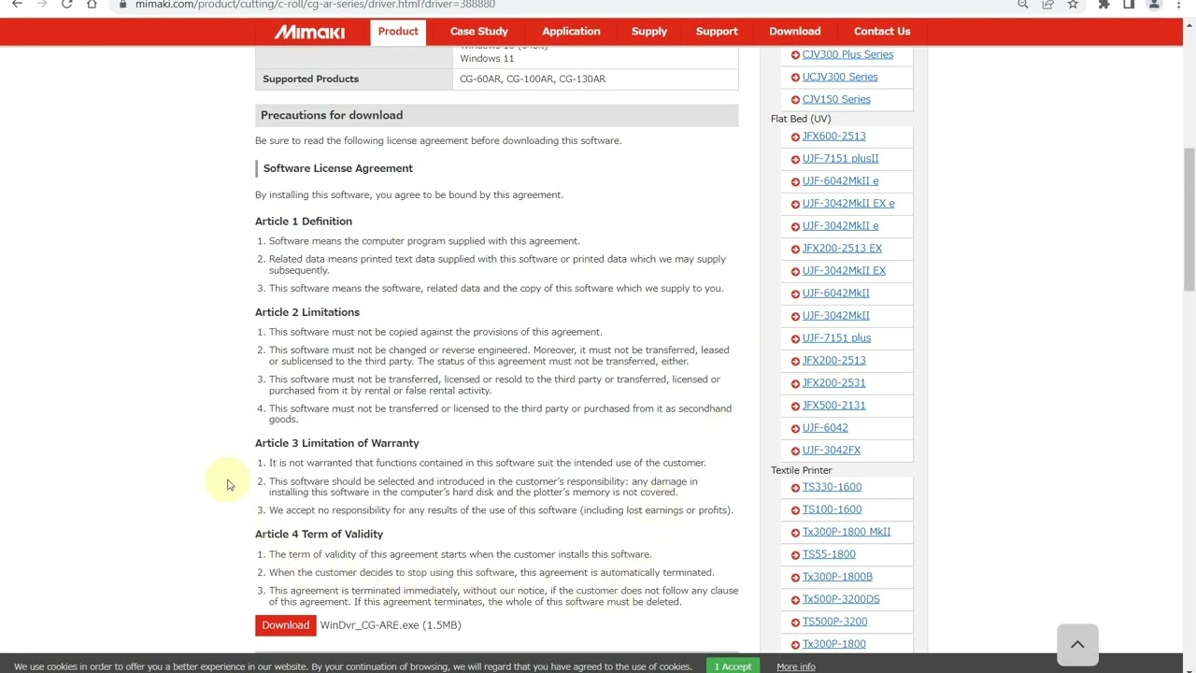This screenshot has width=1196, height=673.
Task: Reload the page using browser refresh icon
Action: 66,5
